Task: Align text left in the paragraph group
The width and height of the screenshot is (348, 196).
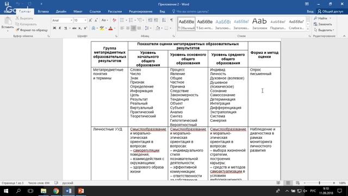Action: click(122, 28)
